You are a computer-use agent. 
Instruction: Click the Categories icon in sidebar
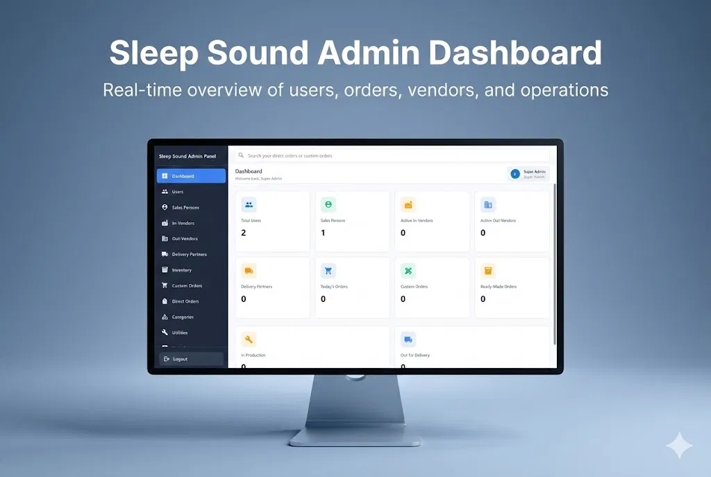(165, 317)
